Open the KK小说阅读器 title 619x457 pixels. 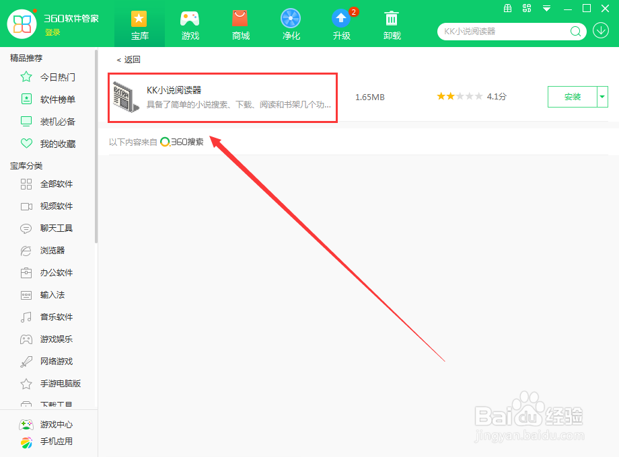point(174,90)
